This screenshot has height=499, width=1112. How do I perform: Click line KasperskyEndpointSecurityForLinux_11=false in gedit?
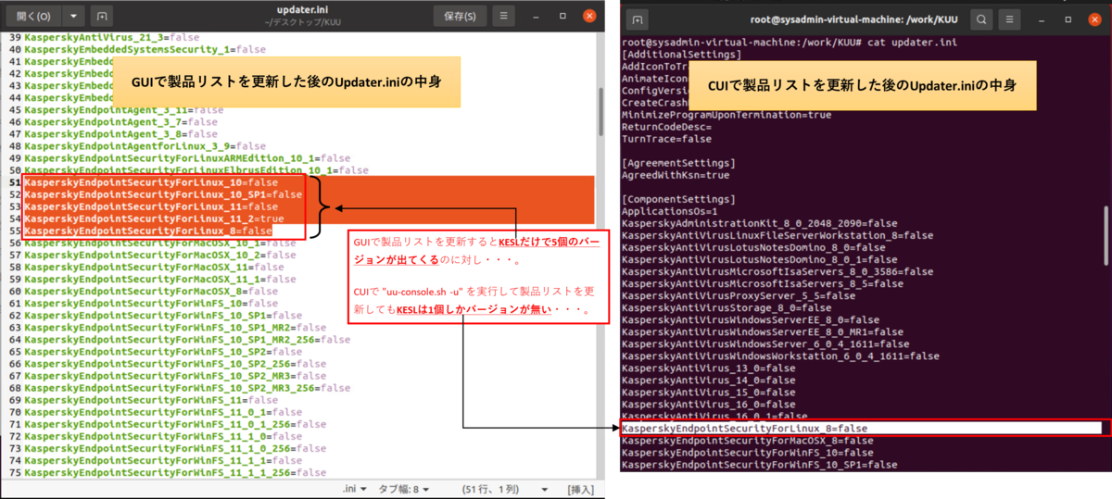[x=151, y=206]
